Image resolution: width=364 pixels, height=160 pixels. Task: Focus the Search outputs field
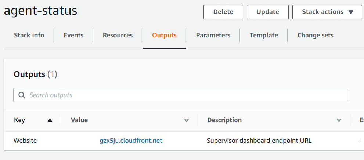tap(184, 95)
